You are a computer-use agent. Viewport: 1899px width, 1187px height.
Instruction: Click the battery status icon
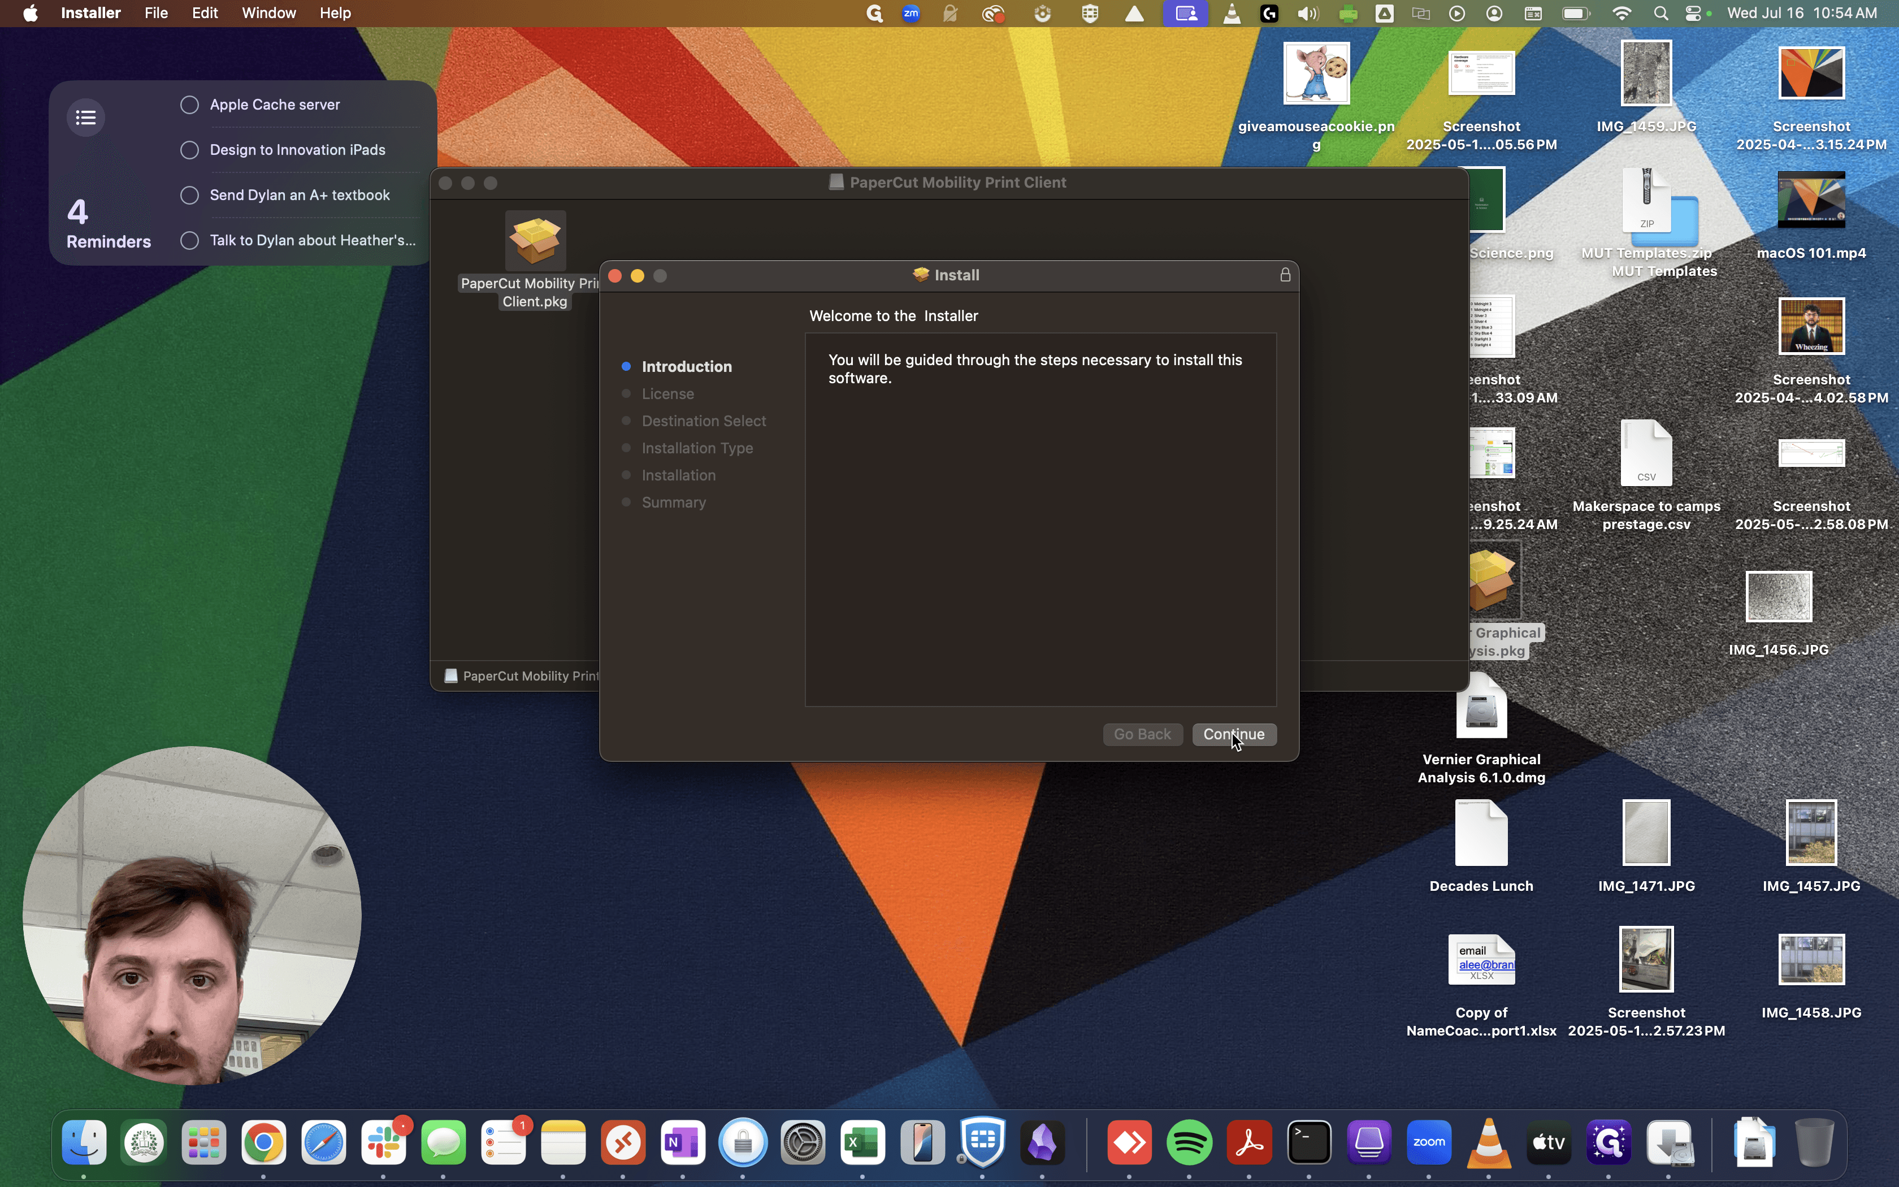tap(1576, 14)
